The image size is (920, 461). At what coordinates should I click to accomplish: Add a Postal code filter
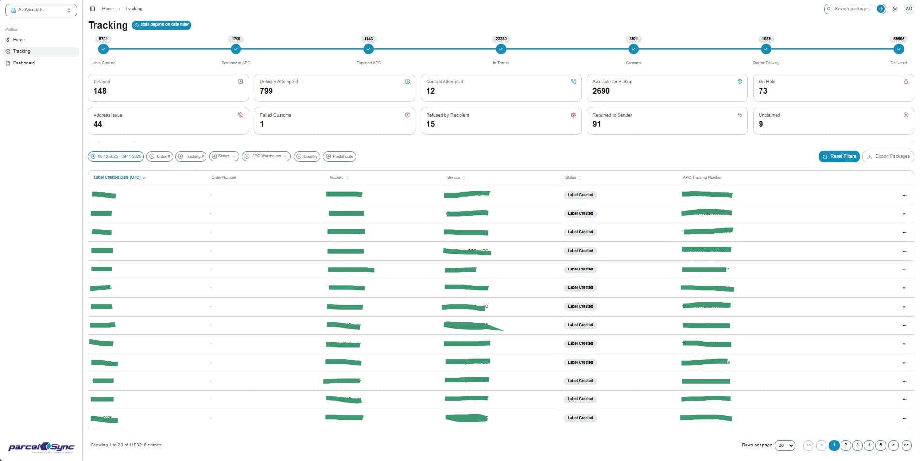pyautogui.click(x=339, y=156)
